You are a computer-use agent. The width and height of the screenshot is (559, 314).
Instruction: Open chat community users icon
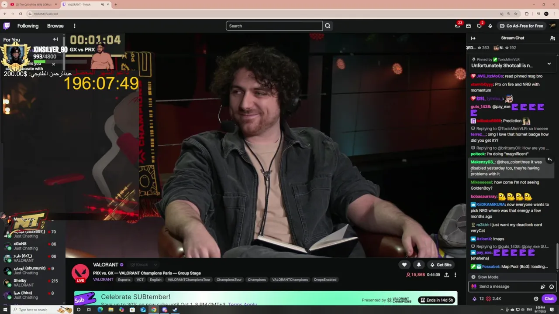point(552,38)
